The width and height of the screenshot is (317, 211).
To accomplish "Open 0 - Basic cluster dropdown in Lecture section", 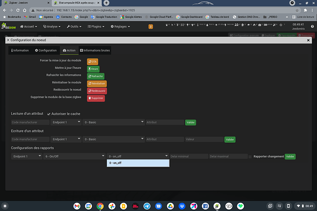I will (113, 122).
